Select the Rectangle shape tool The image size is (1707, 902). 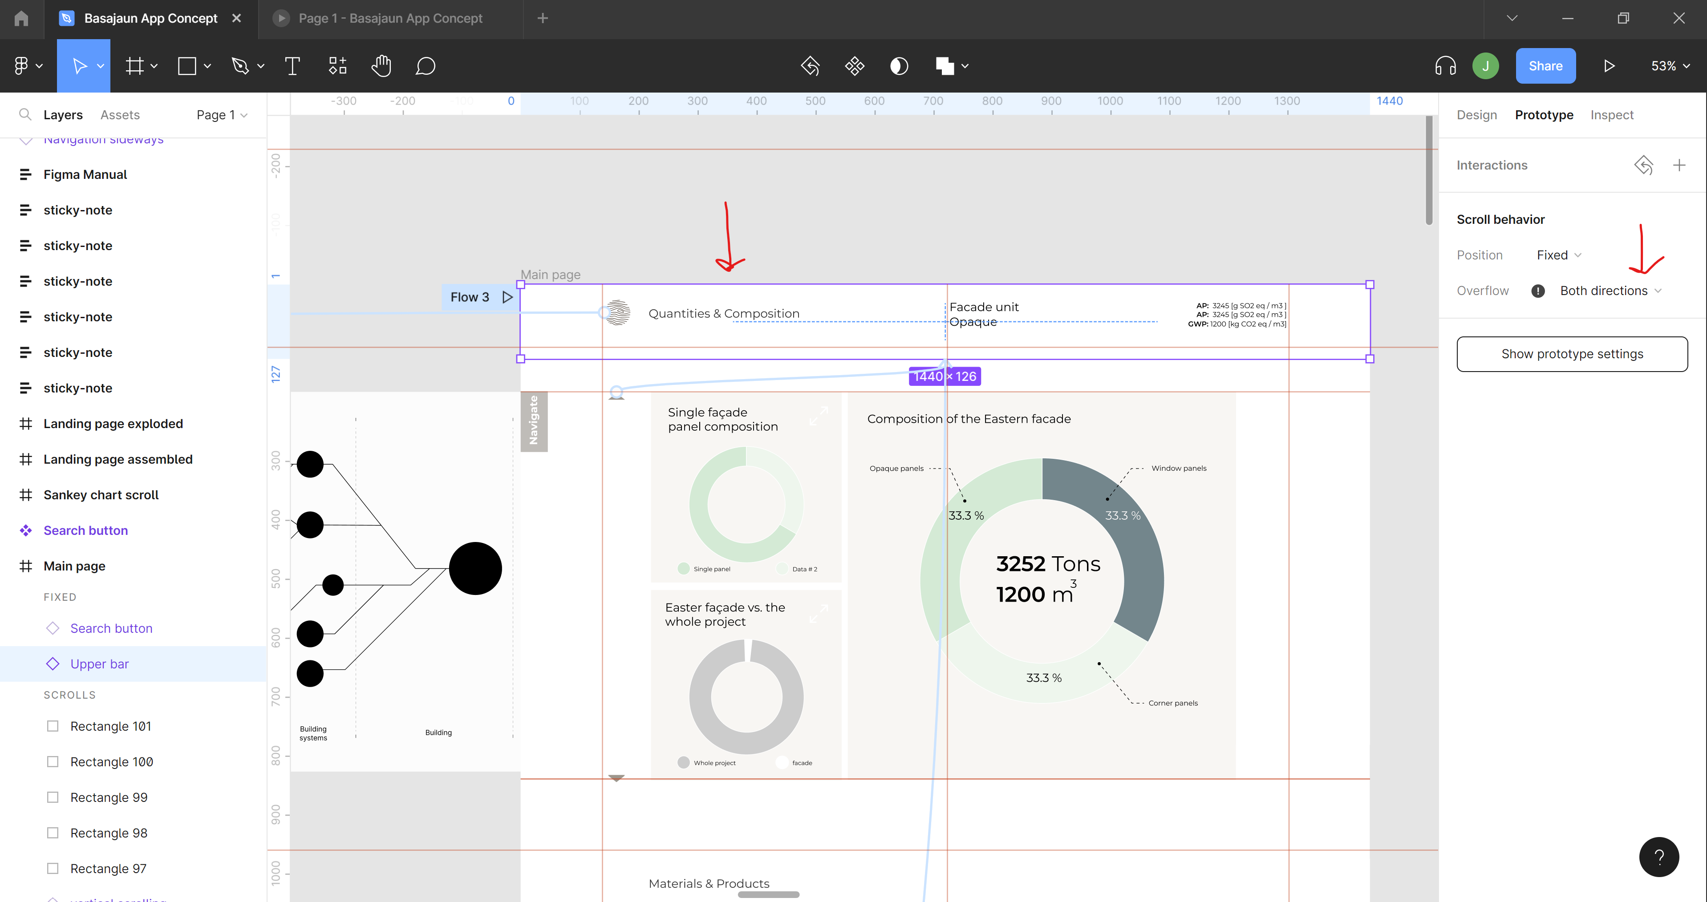point(187,65)
